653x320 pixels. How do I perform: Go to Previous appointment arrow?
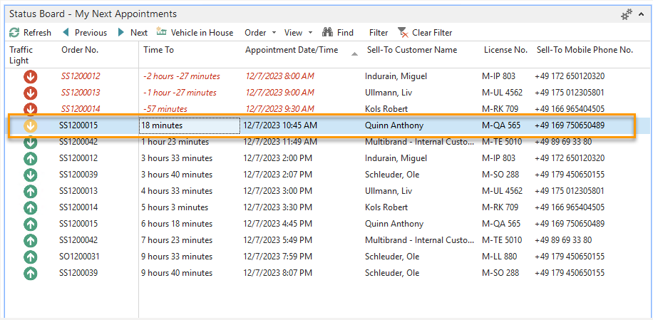(66, 33)
